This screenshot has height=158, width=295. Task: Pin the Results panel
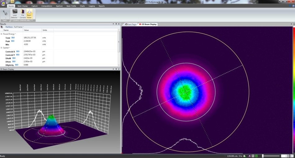[116, 24]
